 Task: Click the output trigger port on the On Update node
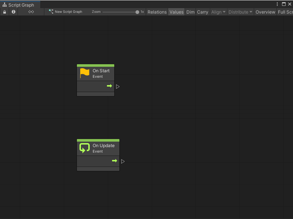tap(123, 161)
